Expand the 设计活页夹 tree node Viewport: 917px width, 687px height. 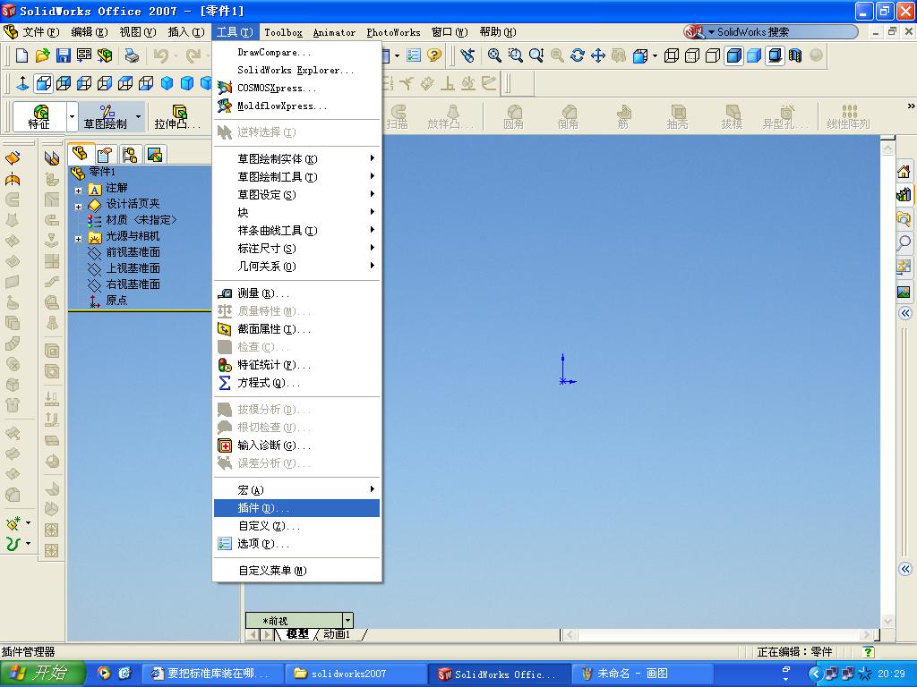(x=79, y=207)
